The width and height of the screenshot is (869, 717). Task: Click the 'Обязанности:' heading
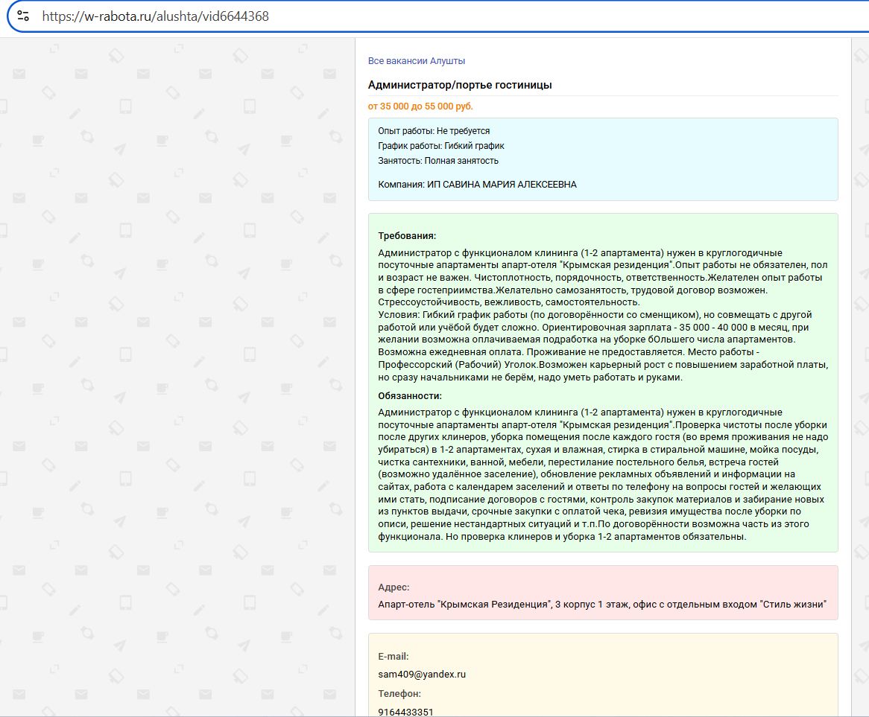click(x=410, y=396)
